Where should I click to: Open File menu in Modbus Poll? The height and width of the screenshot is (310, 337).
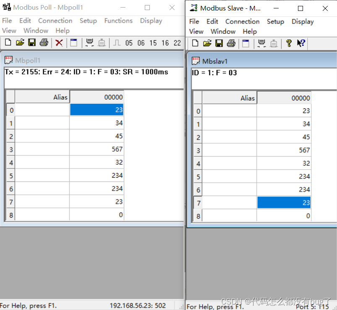(x=7, y=21)
